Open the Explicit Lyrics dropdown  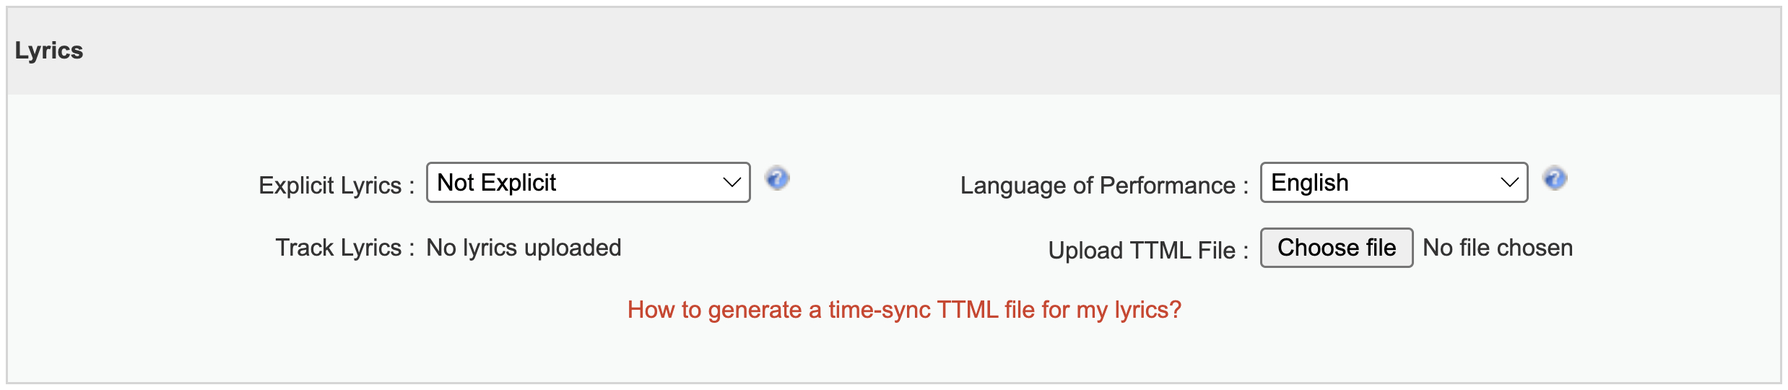[589, 183]
